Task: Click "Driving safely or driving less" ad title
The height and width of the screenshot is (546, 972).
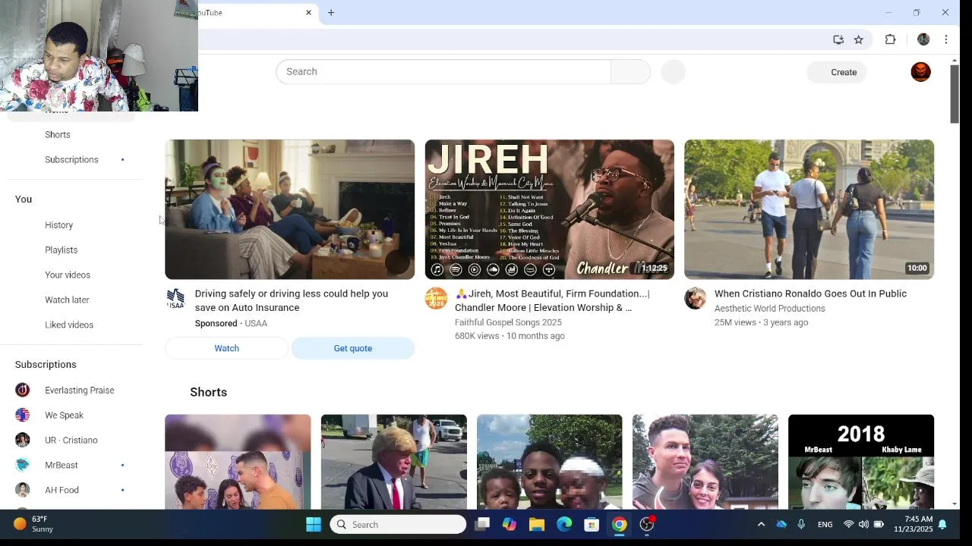Action: pos(292,300)
